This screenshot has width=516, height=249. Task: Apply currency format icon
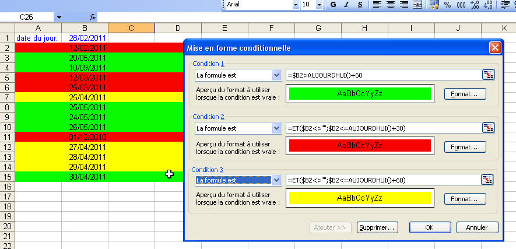pos(434,5)
